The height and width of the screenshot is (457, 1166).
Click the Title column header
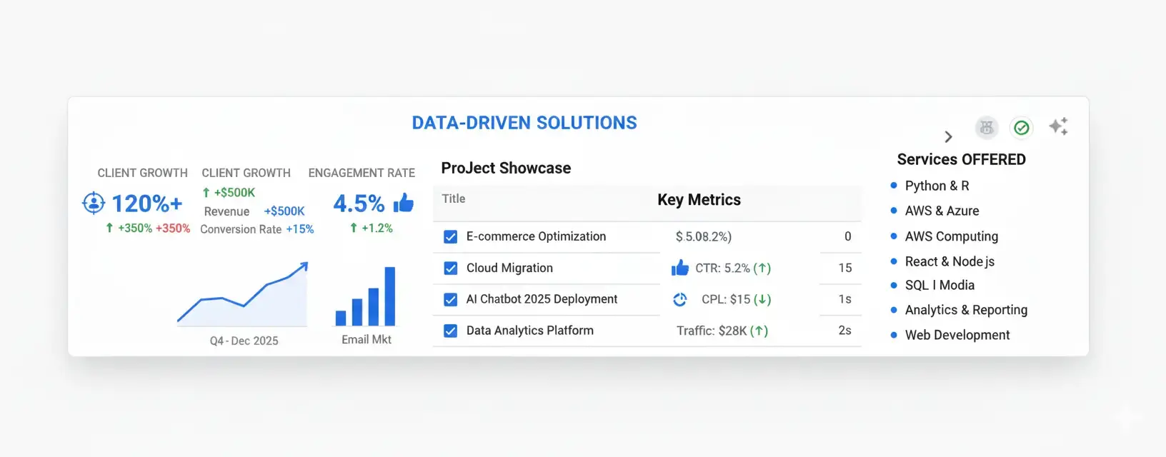coord(454,199)
